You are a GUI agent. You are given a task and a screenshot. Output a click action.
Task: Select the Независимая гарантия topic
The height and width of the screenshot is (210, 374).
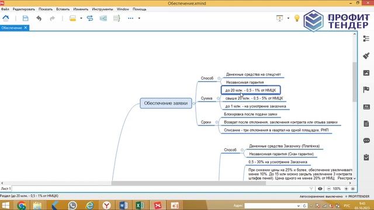click(245, 82)
